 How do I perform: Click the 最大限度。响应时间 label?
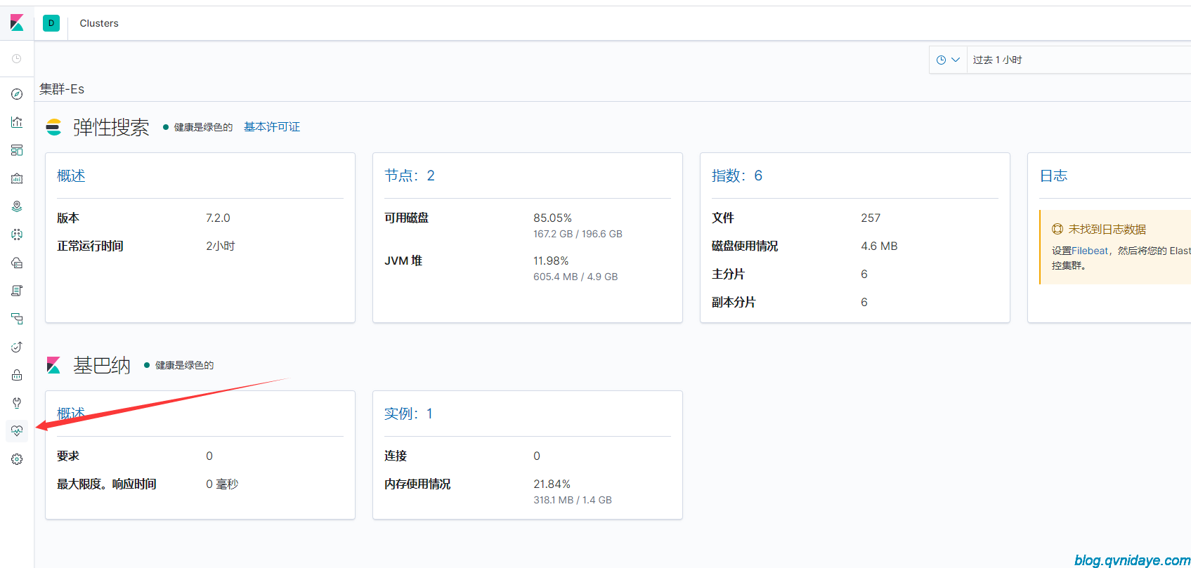coord(107,484)
